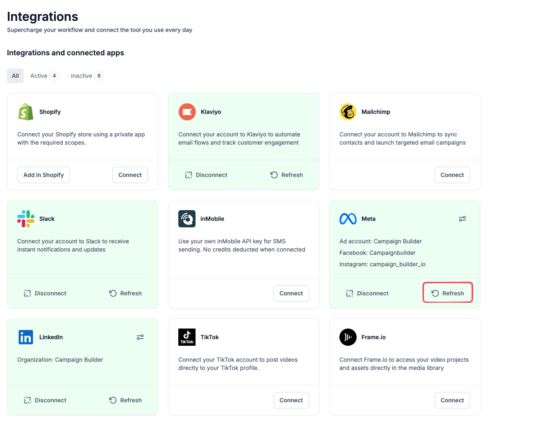This screenshot has height=424, width=537.
Task: Click 'Ad account: Campaign Builder' text
Action: point(380,241)
